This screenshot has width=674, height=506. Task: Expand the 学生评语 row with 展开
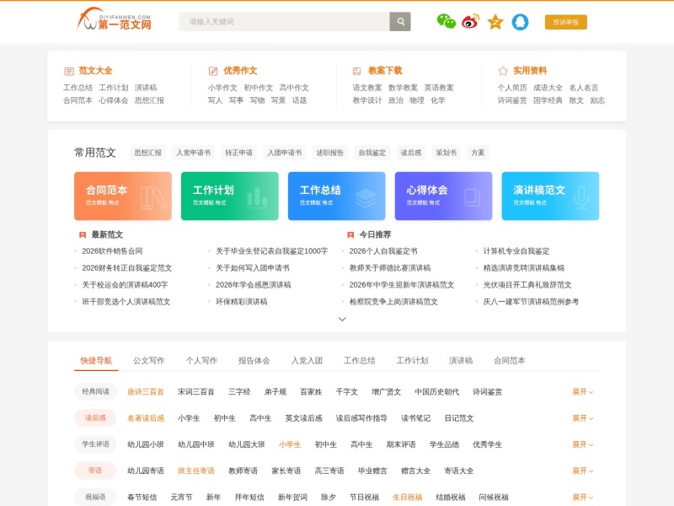(x=582, y=444)
